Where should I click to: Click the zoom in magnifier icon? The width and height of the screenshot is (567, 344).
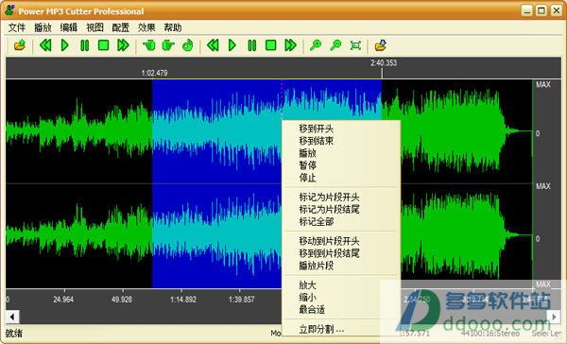click(x=316, y=45)
